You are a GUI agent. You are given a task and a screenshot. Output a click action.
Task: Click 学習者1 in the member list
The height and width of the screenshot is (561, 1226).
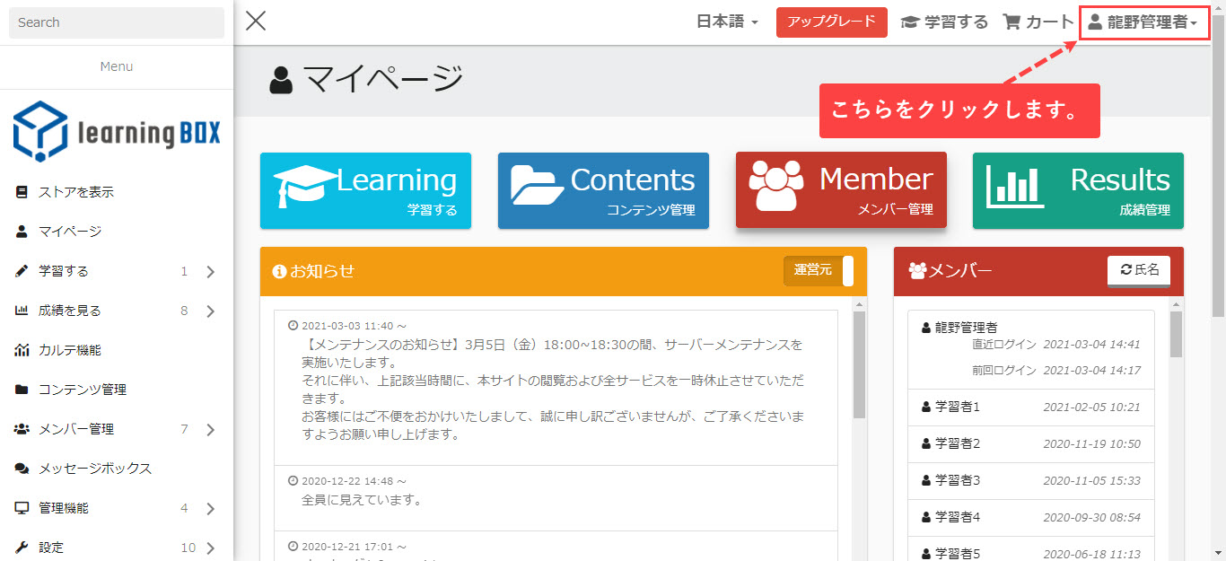coord(958,407)
